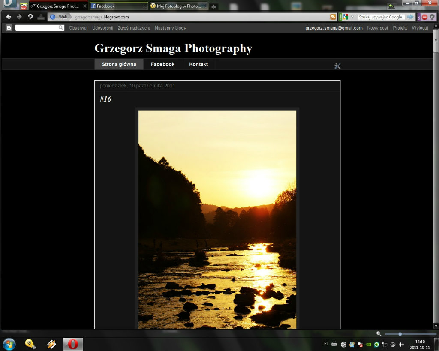Go back to previous page
The image size is (439, 351).
point(9,17)
